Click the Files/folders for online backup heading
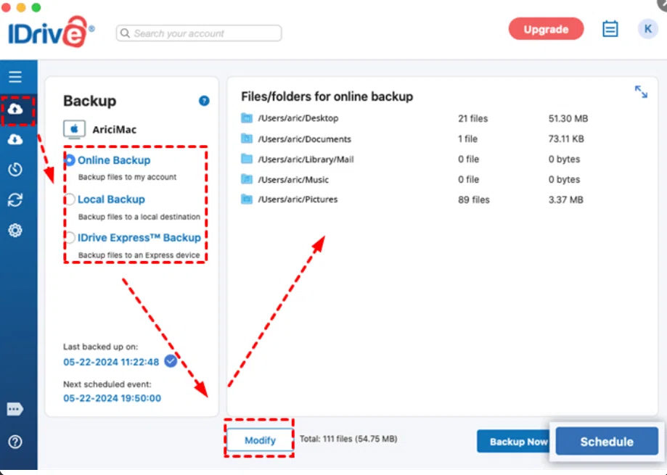 pyautogui.click(x=327, y=96)
